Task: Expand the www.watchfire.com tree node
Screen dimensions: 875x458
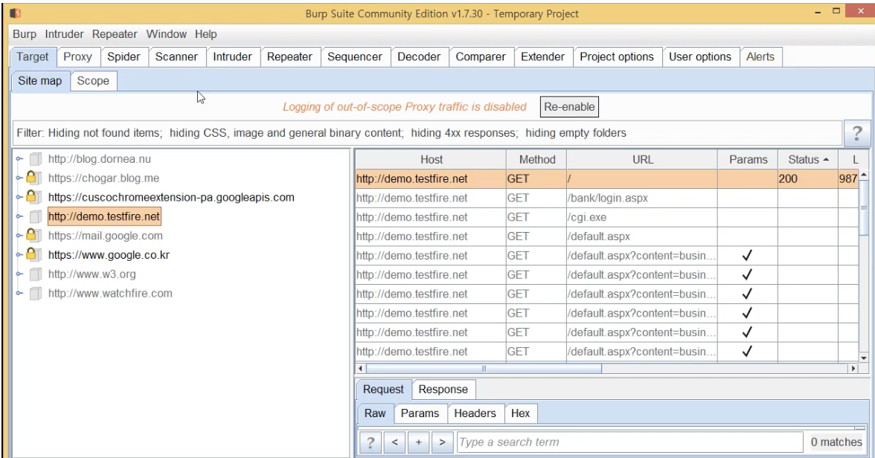Action: [x=19, y=294]
